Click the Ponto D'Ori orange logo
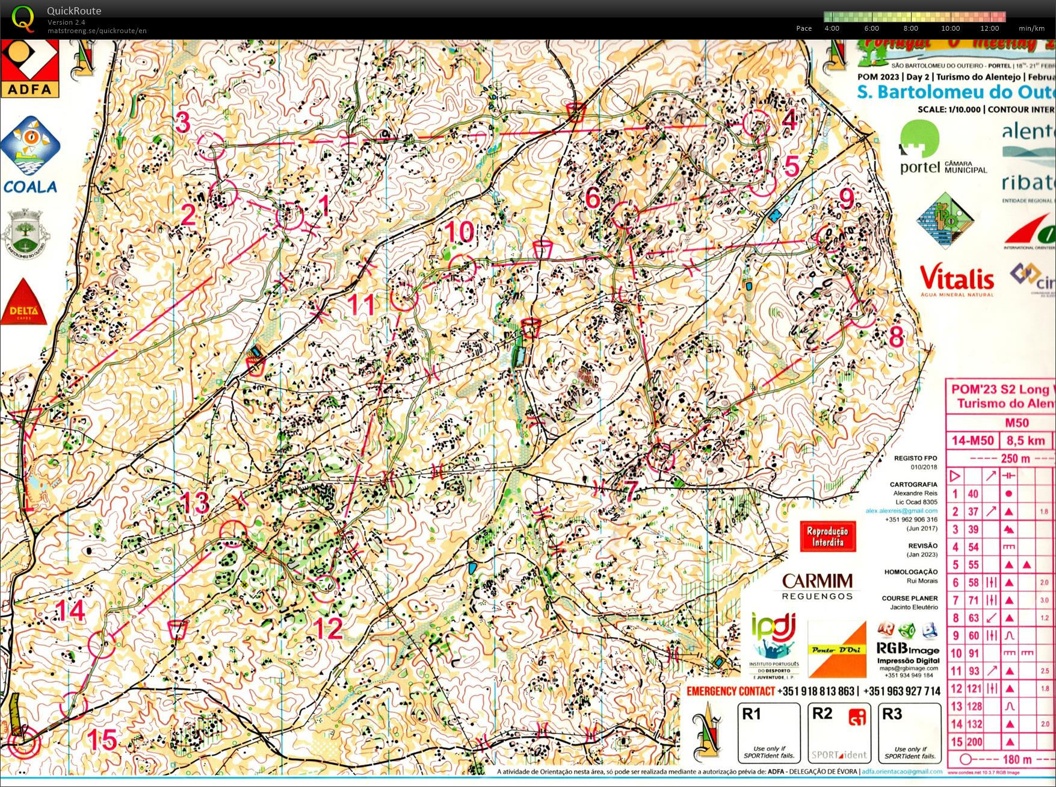Screen dimensions: 1056x787 pyautogui.click(x=836, y=650)
